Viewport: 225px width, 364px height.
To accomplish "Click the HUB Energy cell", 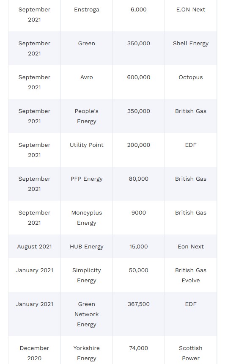I will (87, 246).
